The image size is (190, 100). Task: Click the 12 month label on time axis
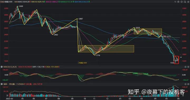pyautogui.click(x=107, y=99)
